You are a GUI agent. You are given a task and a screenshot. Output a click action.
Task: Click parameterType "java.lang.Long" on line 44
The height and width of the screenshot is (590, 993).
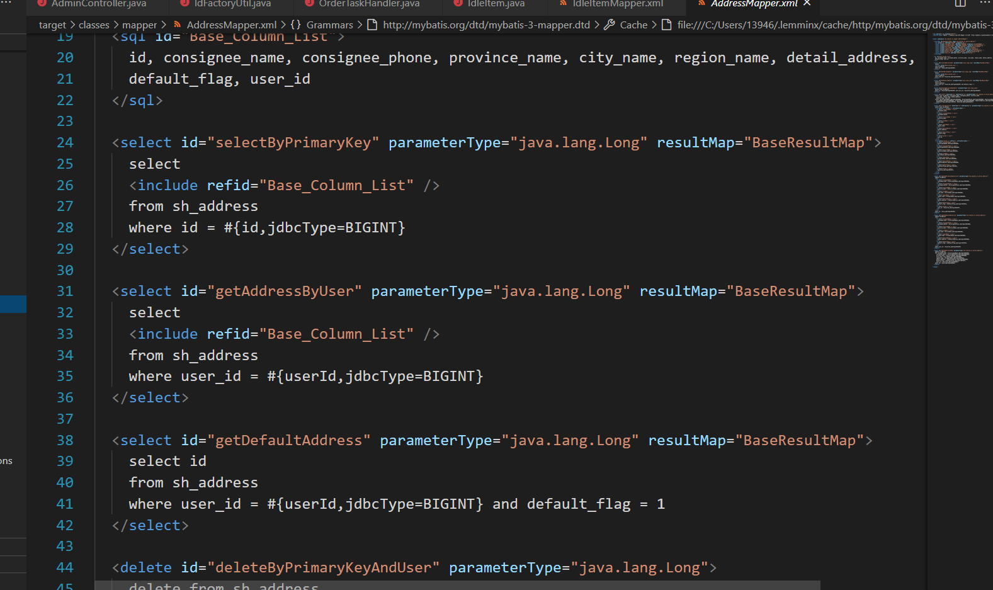pos(578,568)
